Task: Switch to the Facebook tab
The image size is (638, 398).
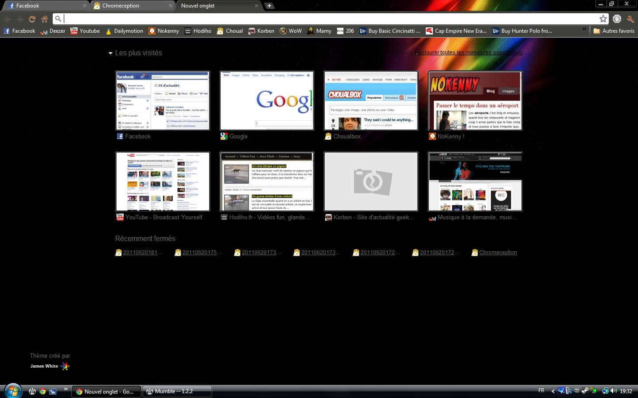Action: click(44, 6)
